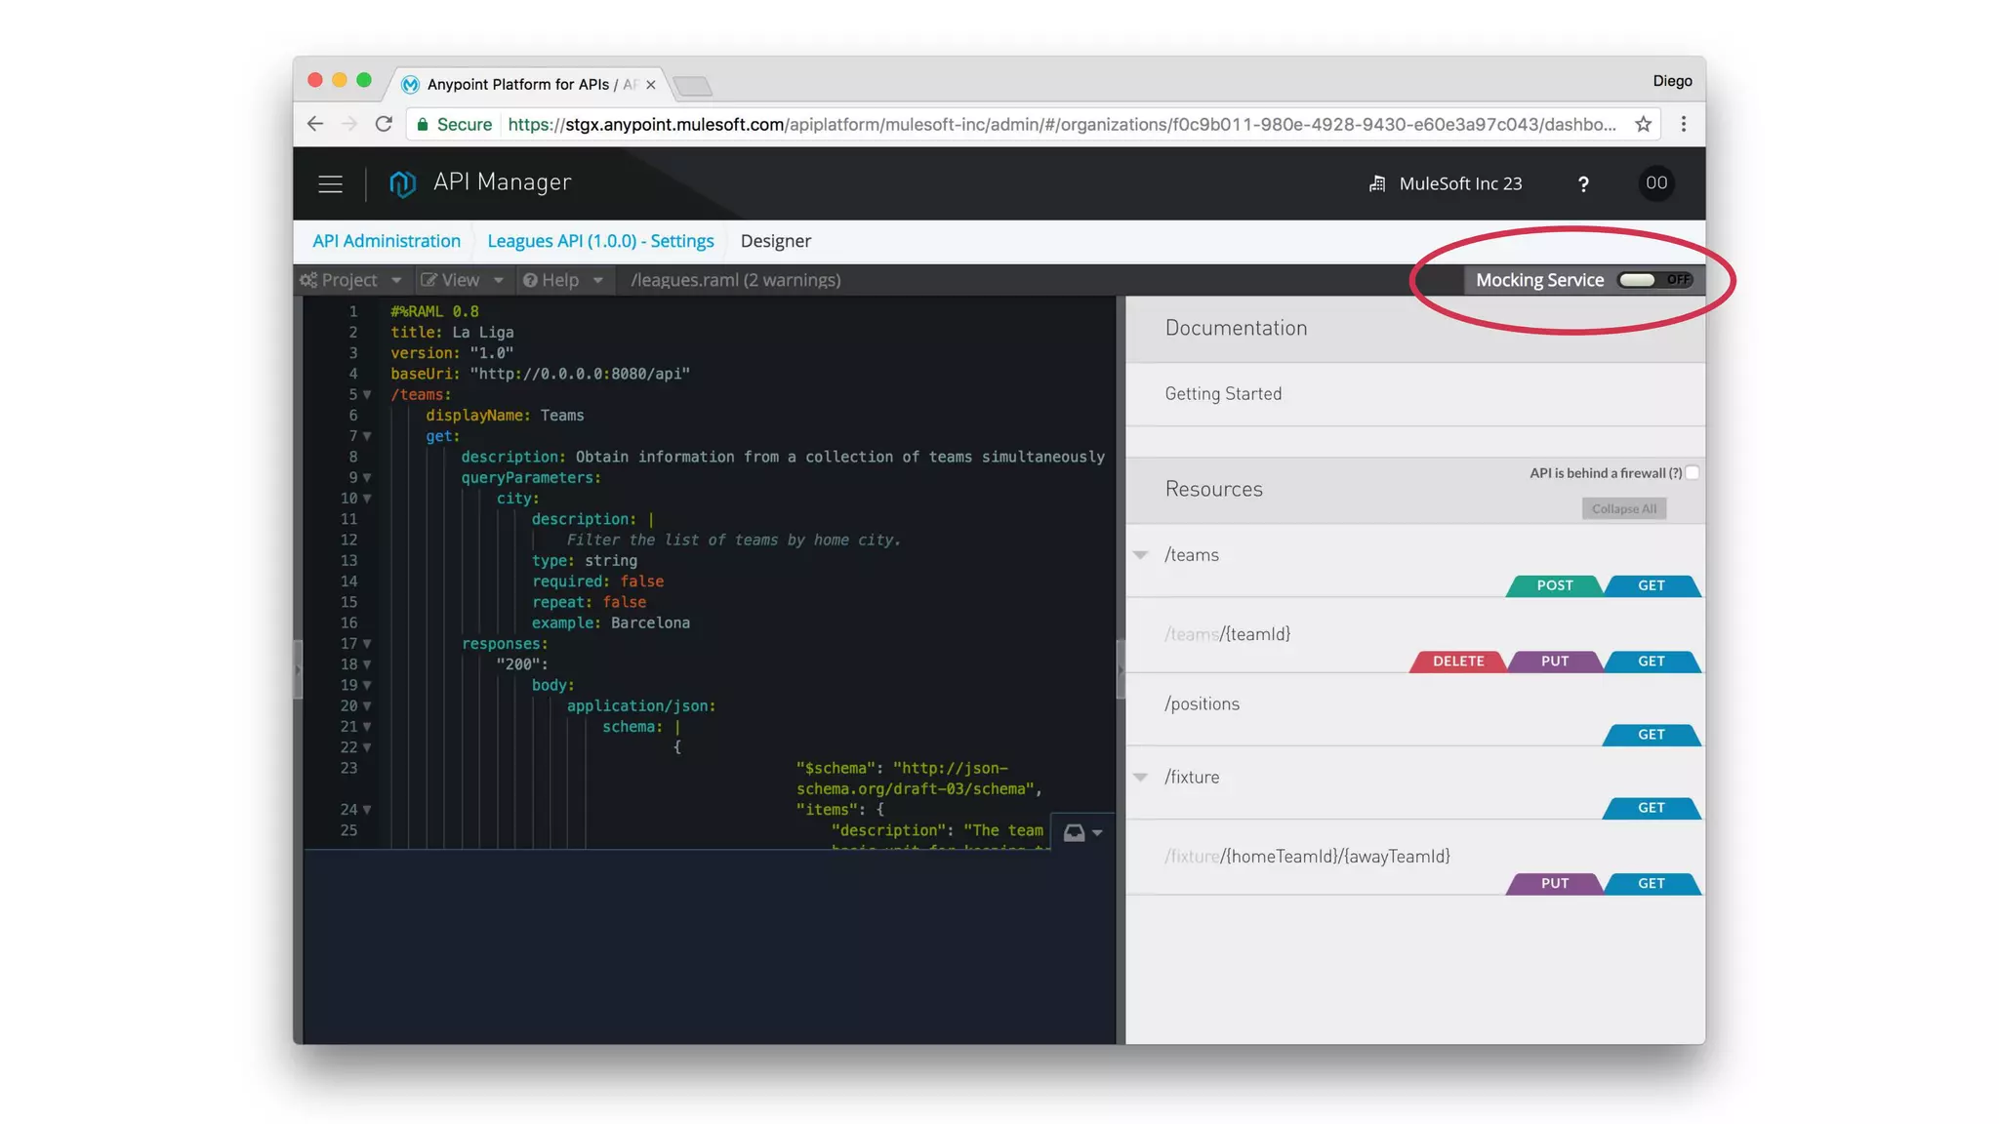
Task: Bookmark page with star icon
Action: pos(1644,124)
